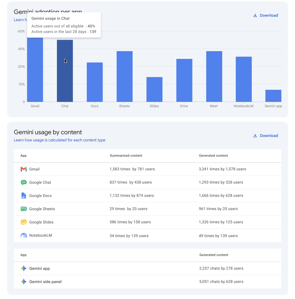Click the 'Drive' axis label under chart

pyautogui.click(x=184, y=106)
